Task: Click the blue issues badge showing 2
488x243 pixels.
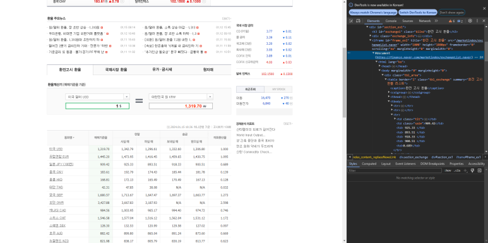Action: coord(460,21)
